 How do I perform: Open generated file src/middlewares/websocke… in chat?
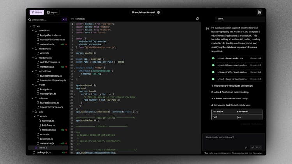[239, 65]
